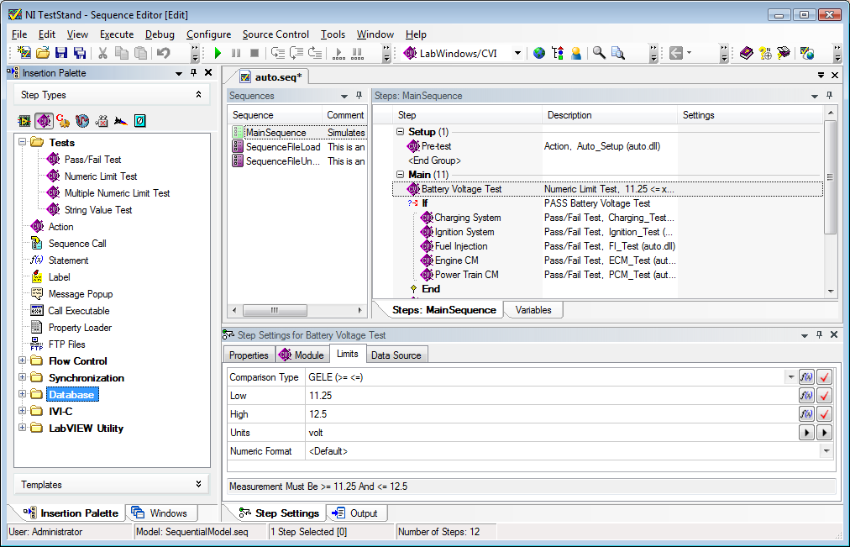Open the LabWindows/CVI adapter dropdown
The width and height of the screenshot is (850, 547).
[x=517, y=53]
